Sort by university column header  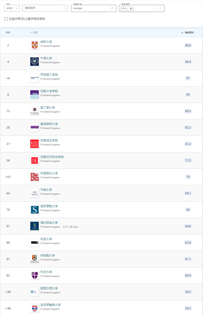coord(34,33)
